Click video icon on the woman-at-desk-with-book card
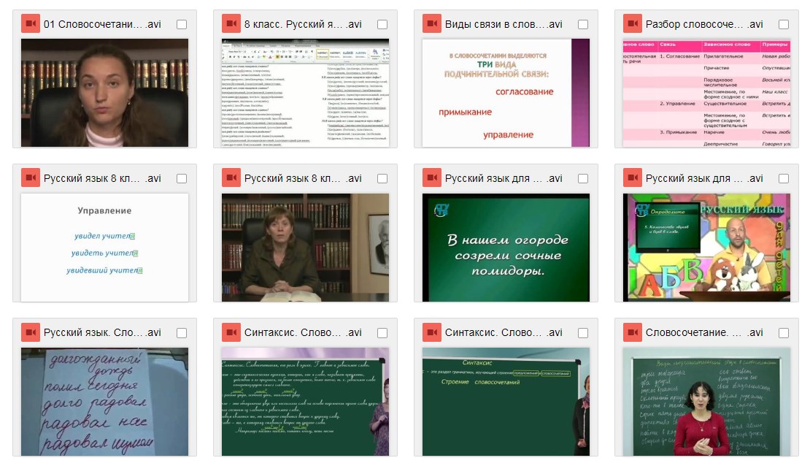 tap(231, 178)
